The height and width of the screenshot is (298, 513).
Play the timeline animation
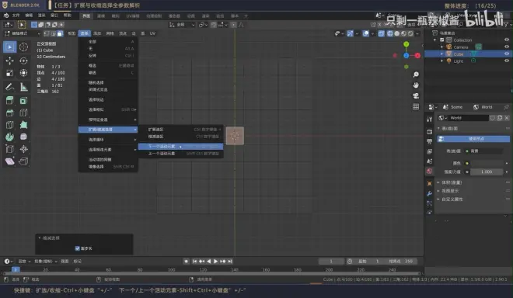pyautogui.click(x=215, y=261)
